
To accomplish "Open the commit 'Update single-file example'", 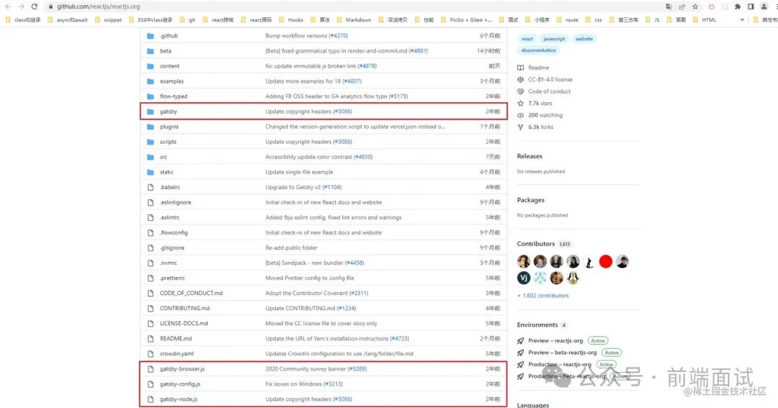I will (299, 172).
